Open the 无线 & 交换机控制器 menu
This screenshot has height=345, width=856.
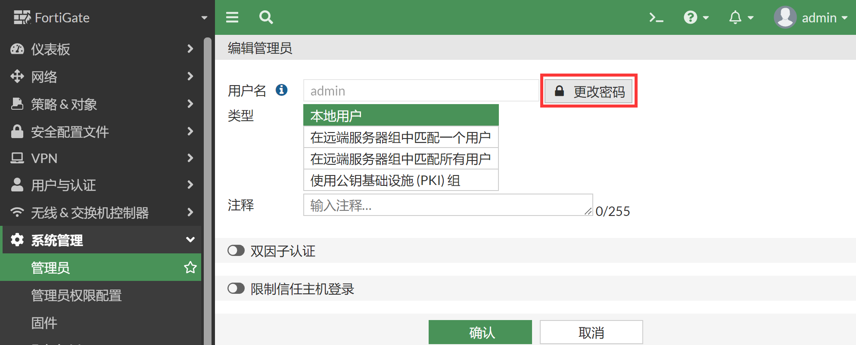pos(90,213)
